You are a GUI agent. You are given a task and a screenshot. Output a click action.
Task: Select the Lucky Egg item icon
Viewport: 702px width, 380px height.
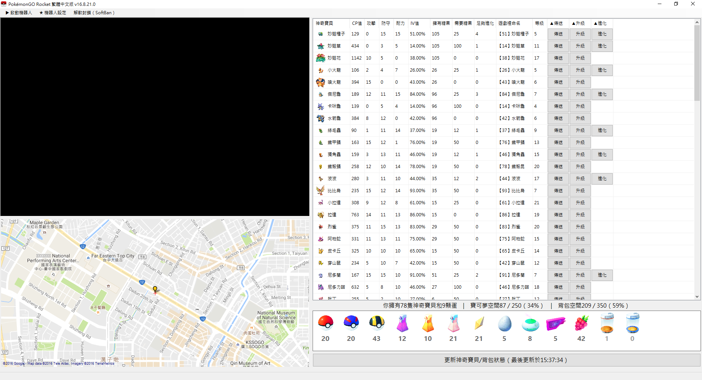tap(504, 324)
